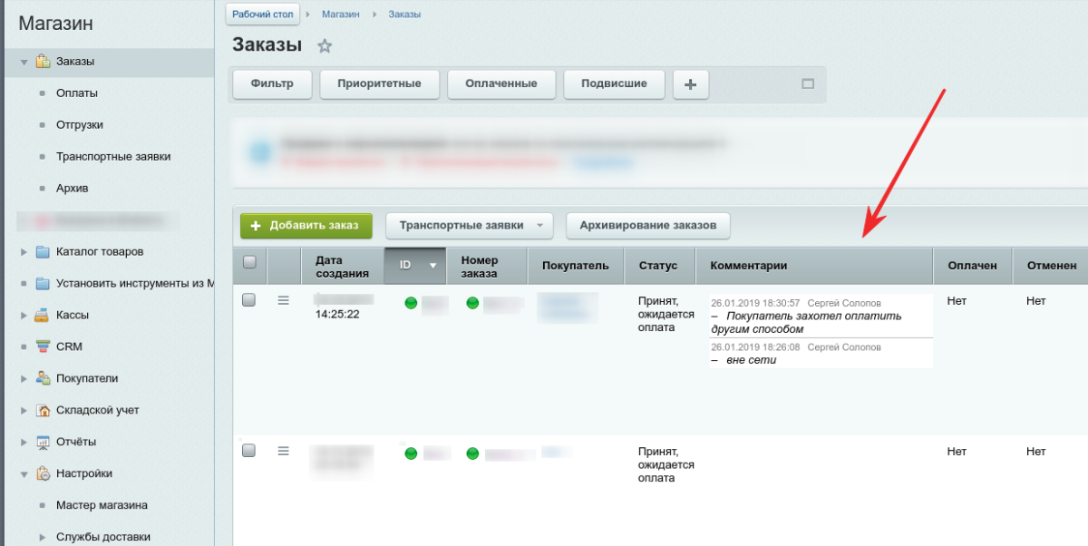
Task: Select the Отчёты icon in the sidebar
Action: click(x=42, y=442)
